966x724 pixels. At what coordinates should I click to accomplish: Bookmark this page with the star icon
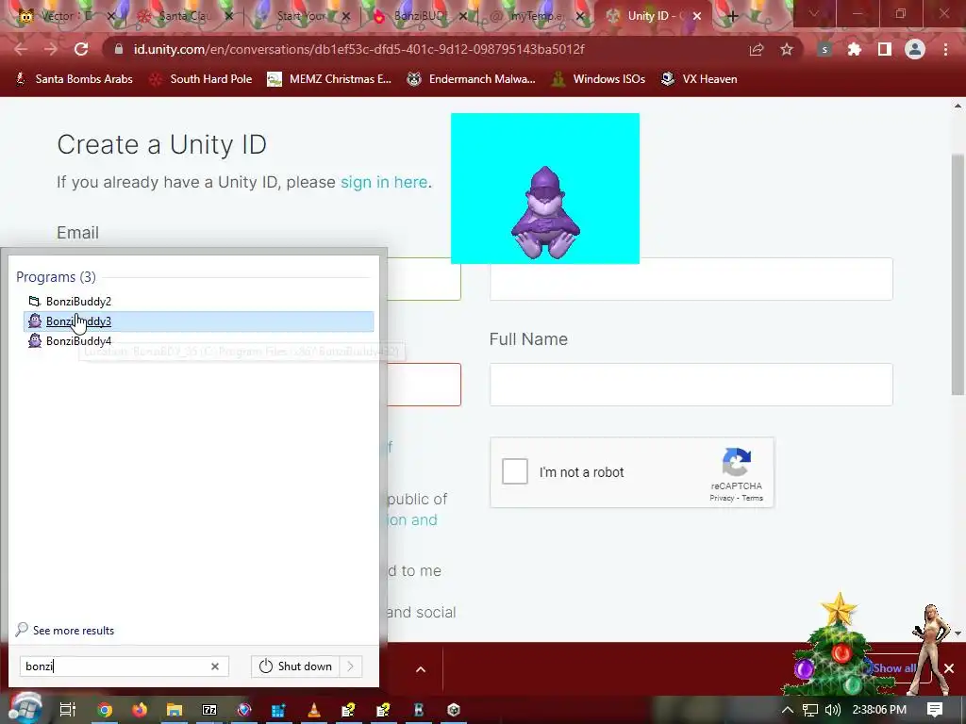[x=787, y=49]
